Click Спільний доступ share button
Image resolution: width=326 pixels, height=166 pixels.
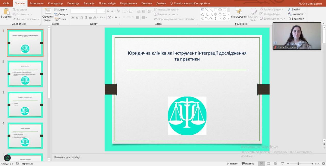[310, 4]
